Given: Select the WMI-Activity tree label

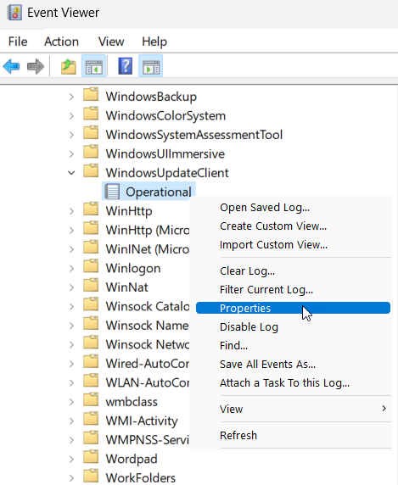Looking at the screenshot, I should [x=142, y=421].
